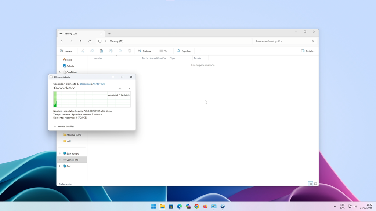Expand the OneDrive tree node
376x211 pixels.
(60, 72)
